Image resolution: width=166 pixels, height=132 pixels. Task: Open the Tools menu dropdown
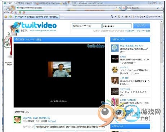pyautogui.click(x=153, y=17)
